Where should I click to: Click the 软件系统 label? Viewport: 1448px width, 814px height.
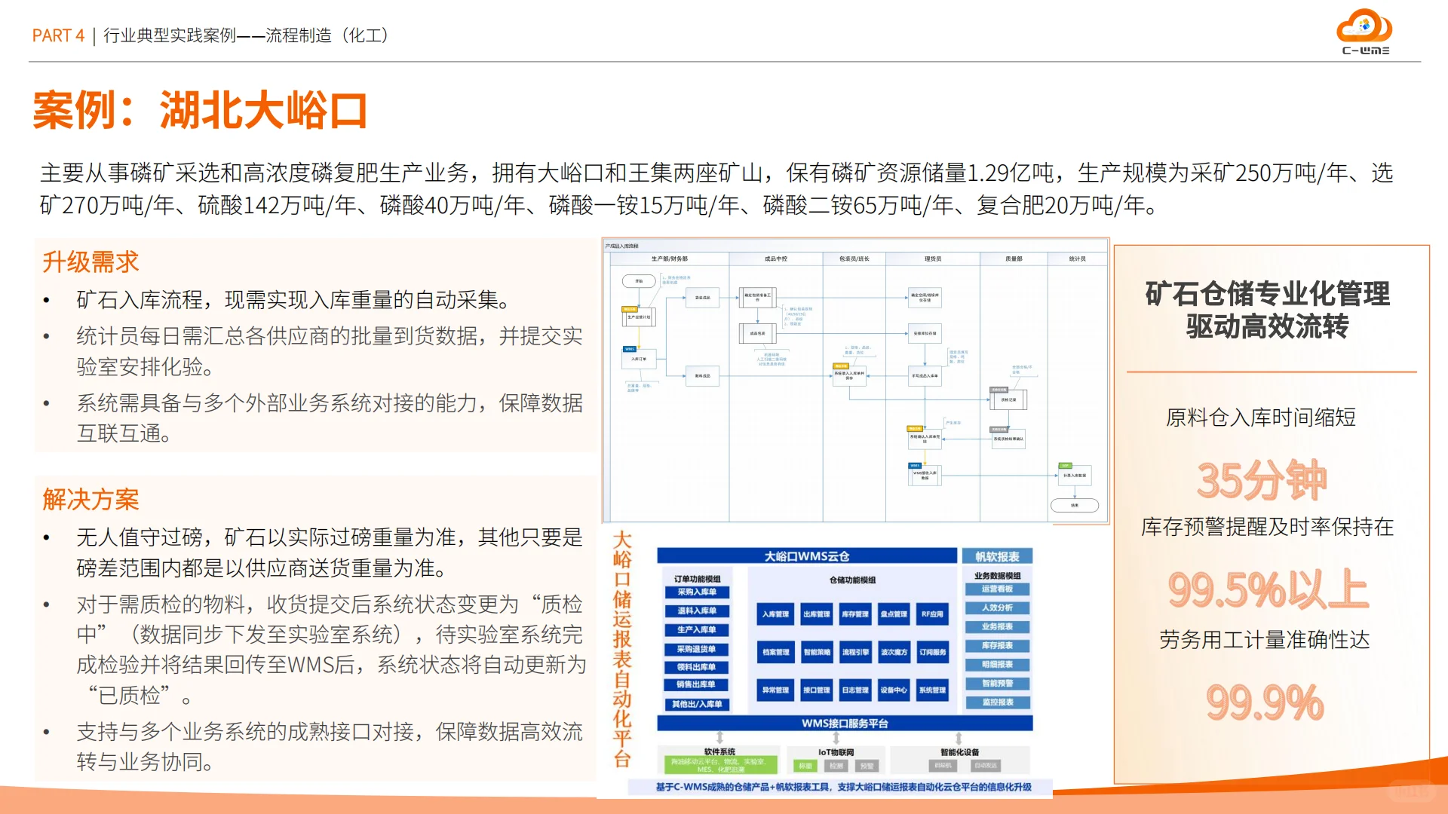click(x=719, y=751)
